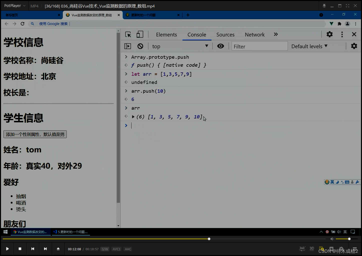Play the video in PotPlayer
This screenshot has width=362, height=256.
[7, 249]
